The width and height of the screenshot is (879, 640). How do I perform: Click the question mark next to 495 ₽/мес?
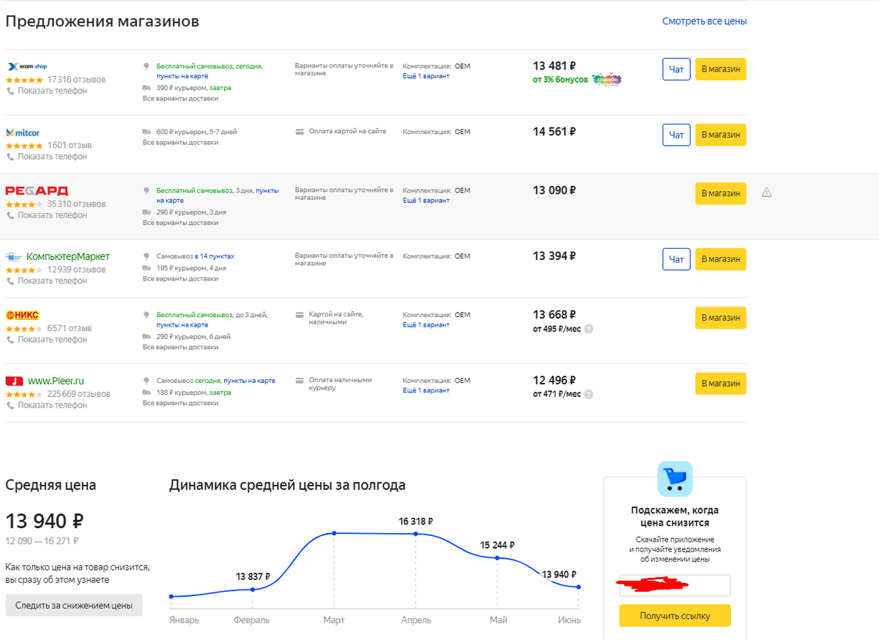(588, 329)
